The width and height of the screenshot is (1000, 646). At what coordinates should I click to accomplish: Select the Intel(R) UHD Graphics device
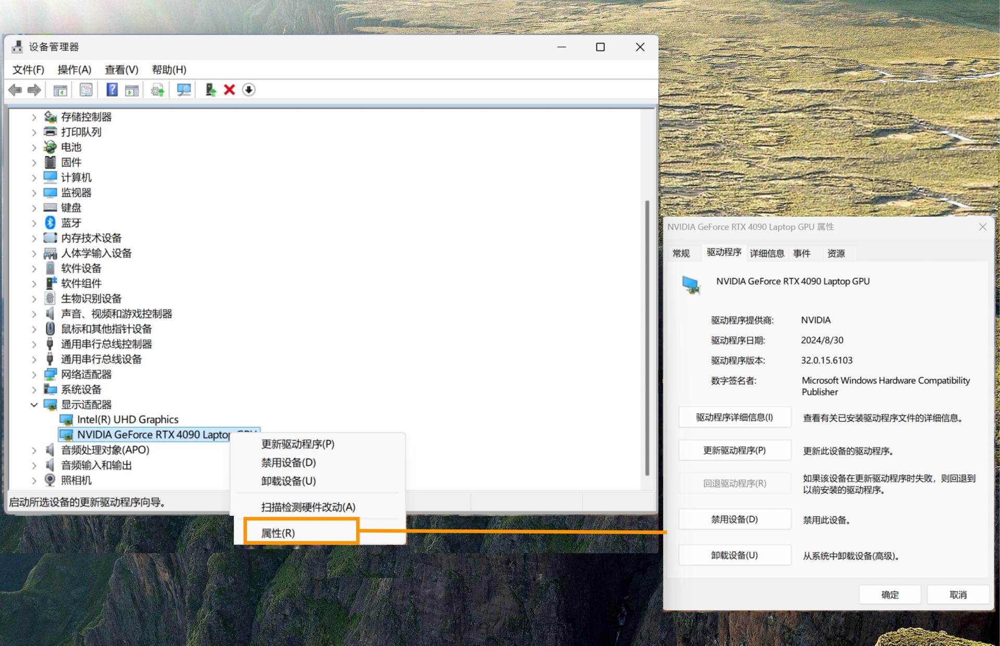128,419
